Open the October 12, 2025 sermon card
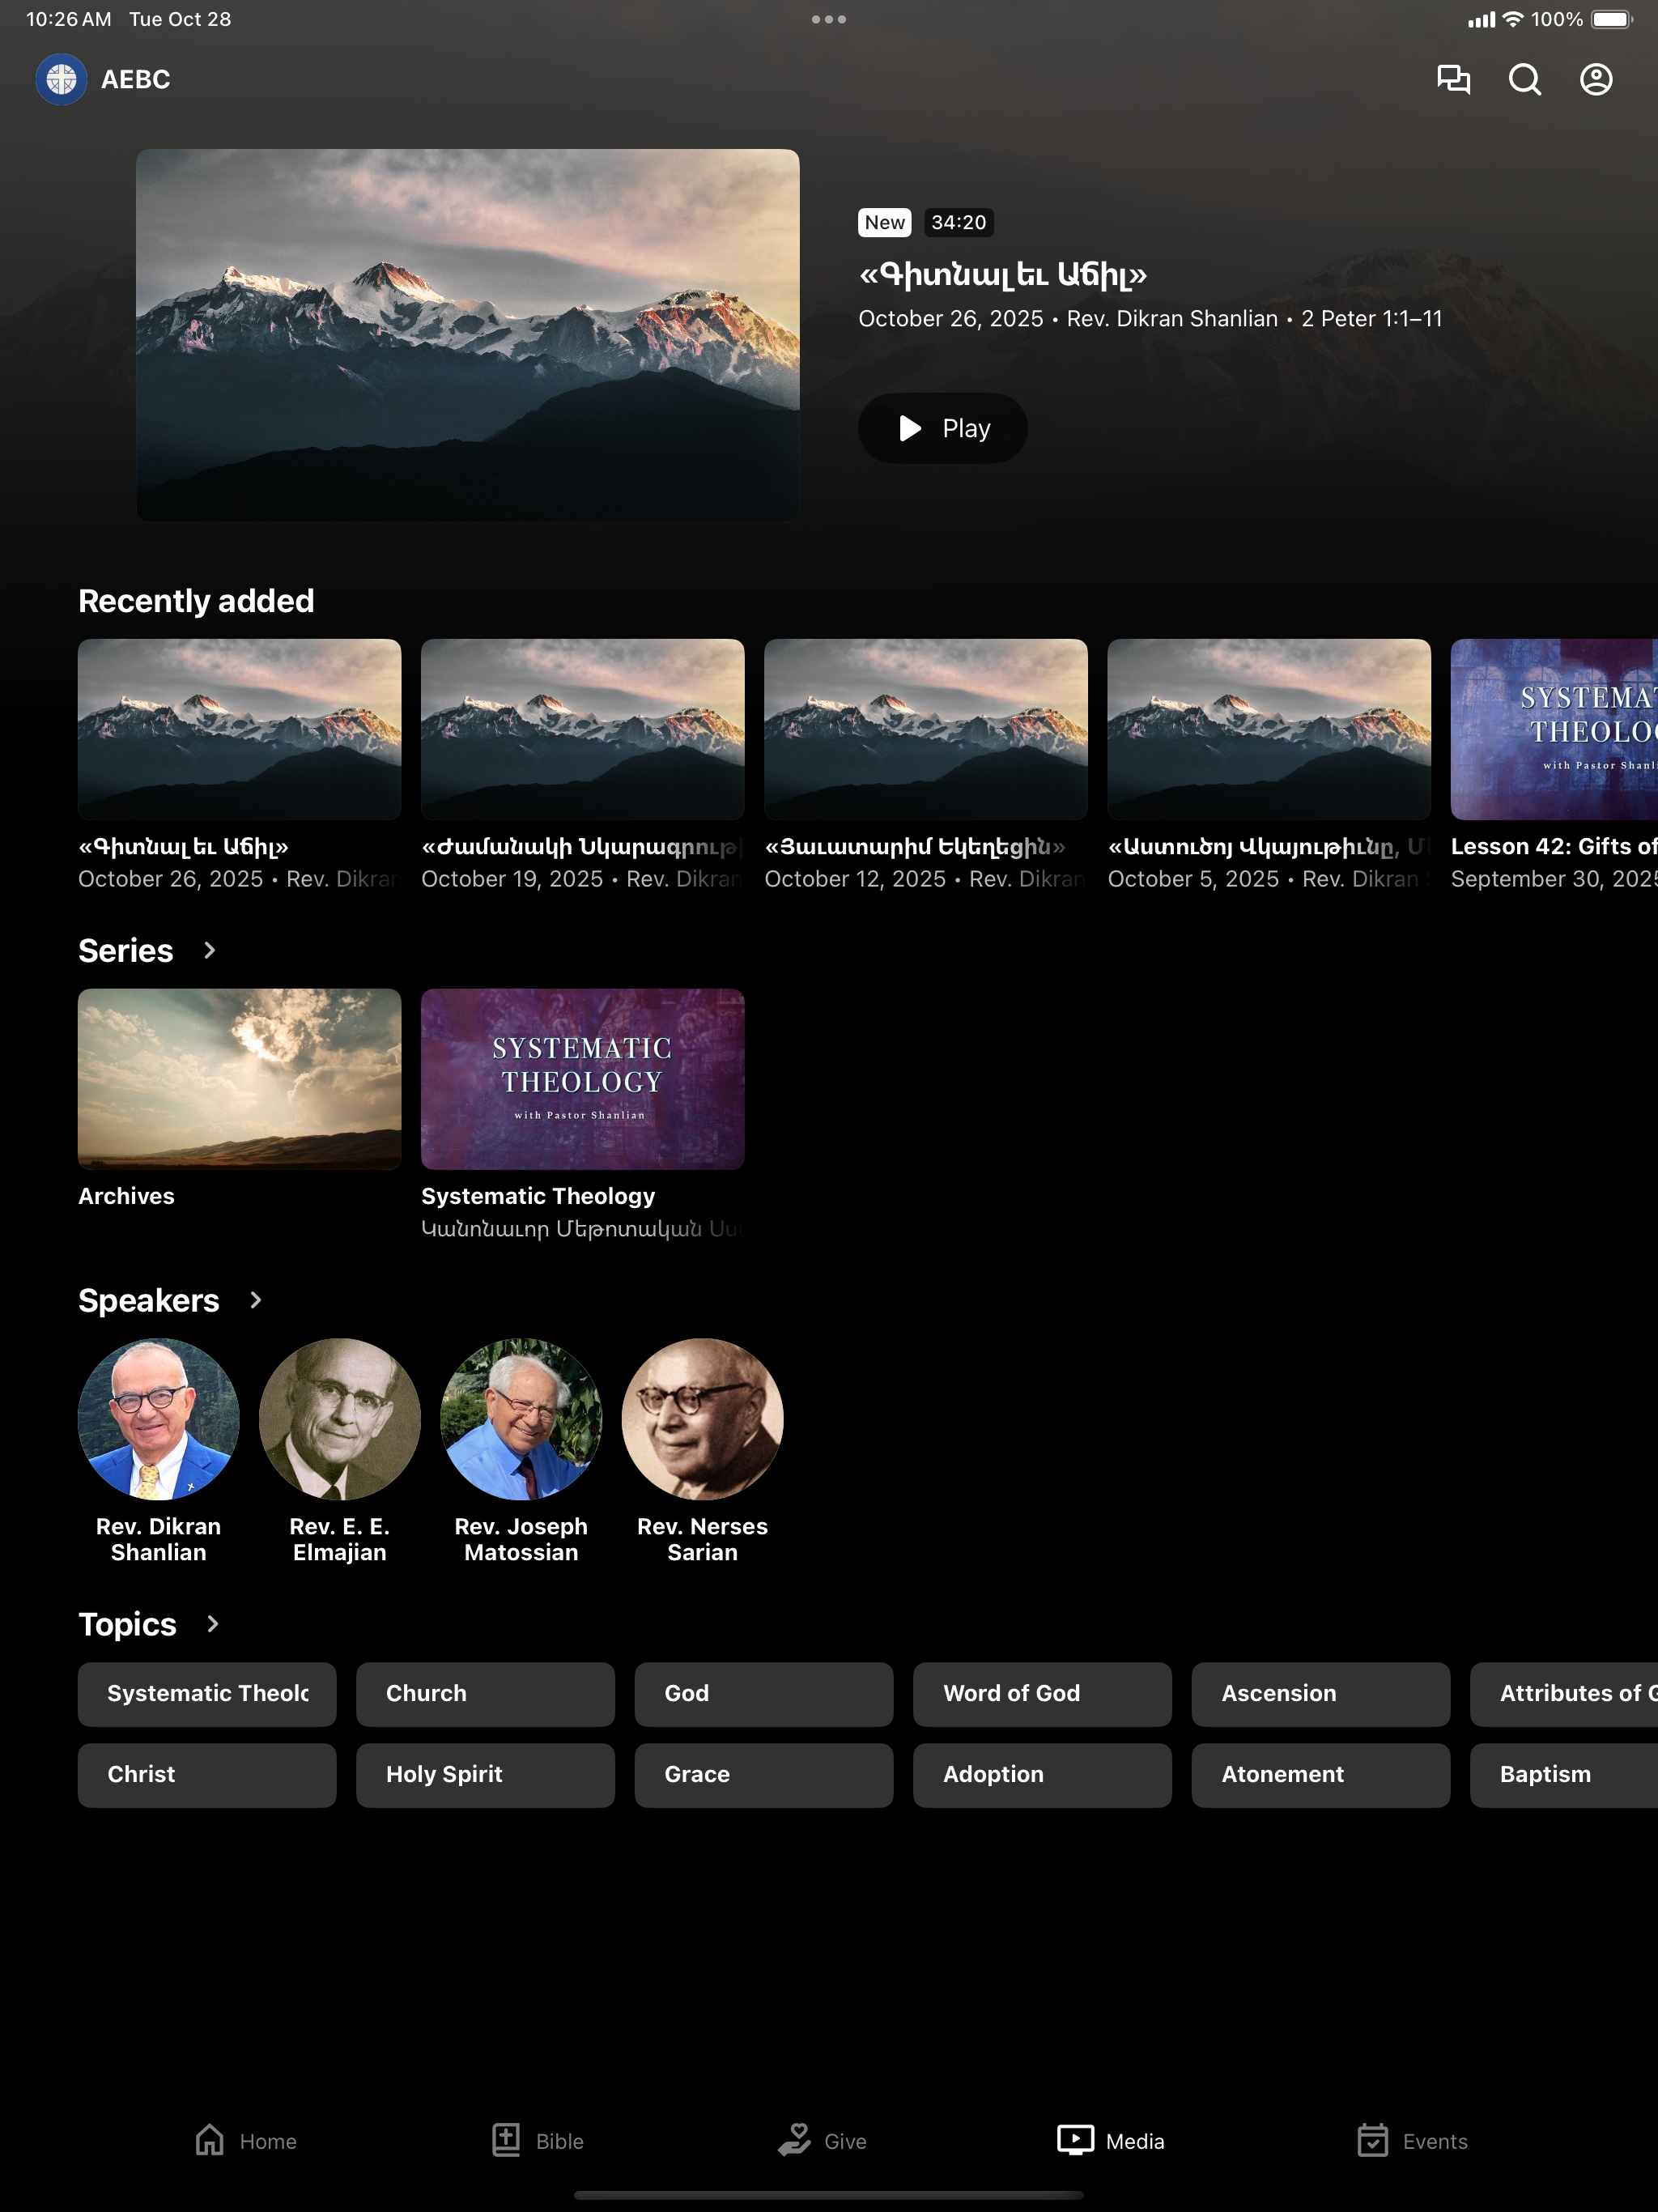 click(x=926, y=765)
